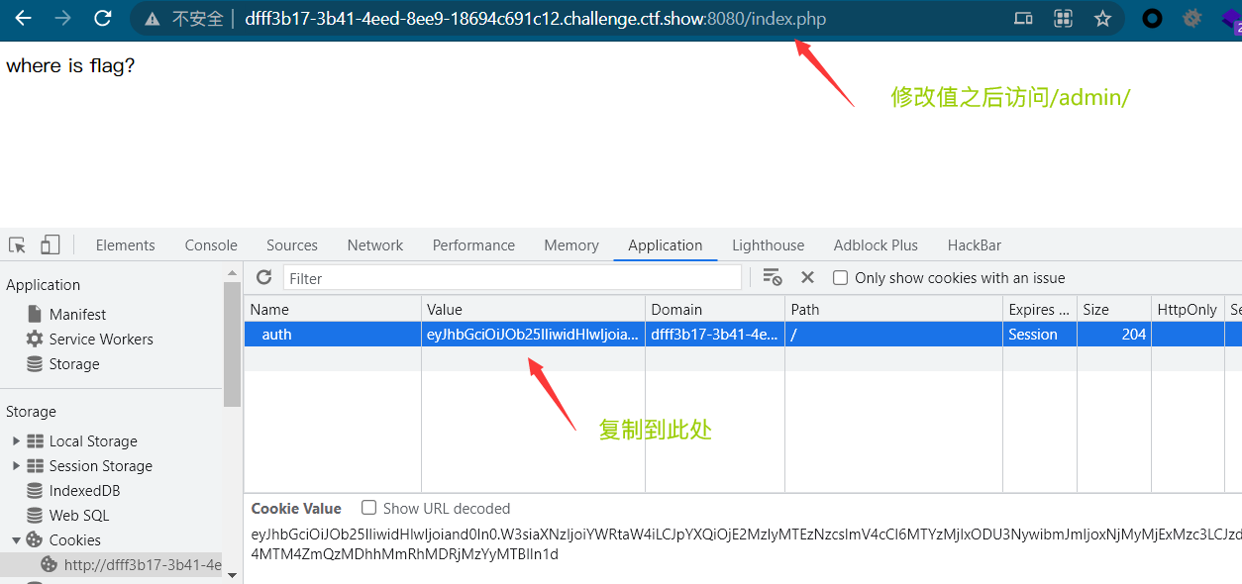Open the Manifest item

pyautogui.click(x=77, y=314)
